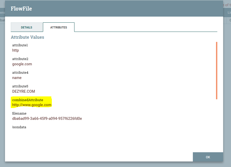Viewport: 231px width, 167px height.
Task: Select the google.com attribute value
Action: [22, 64]
